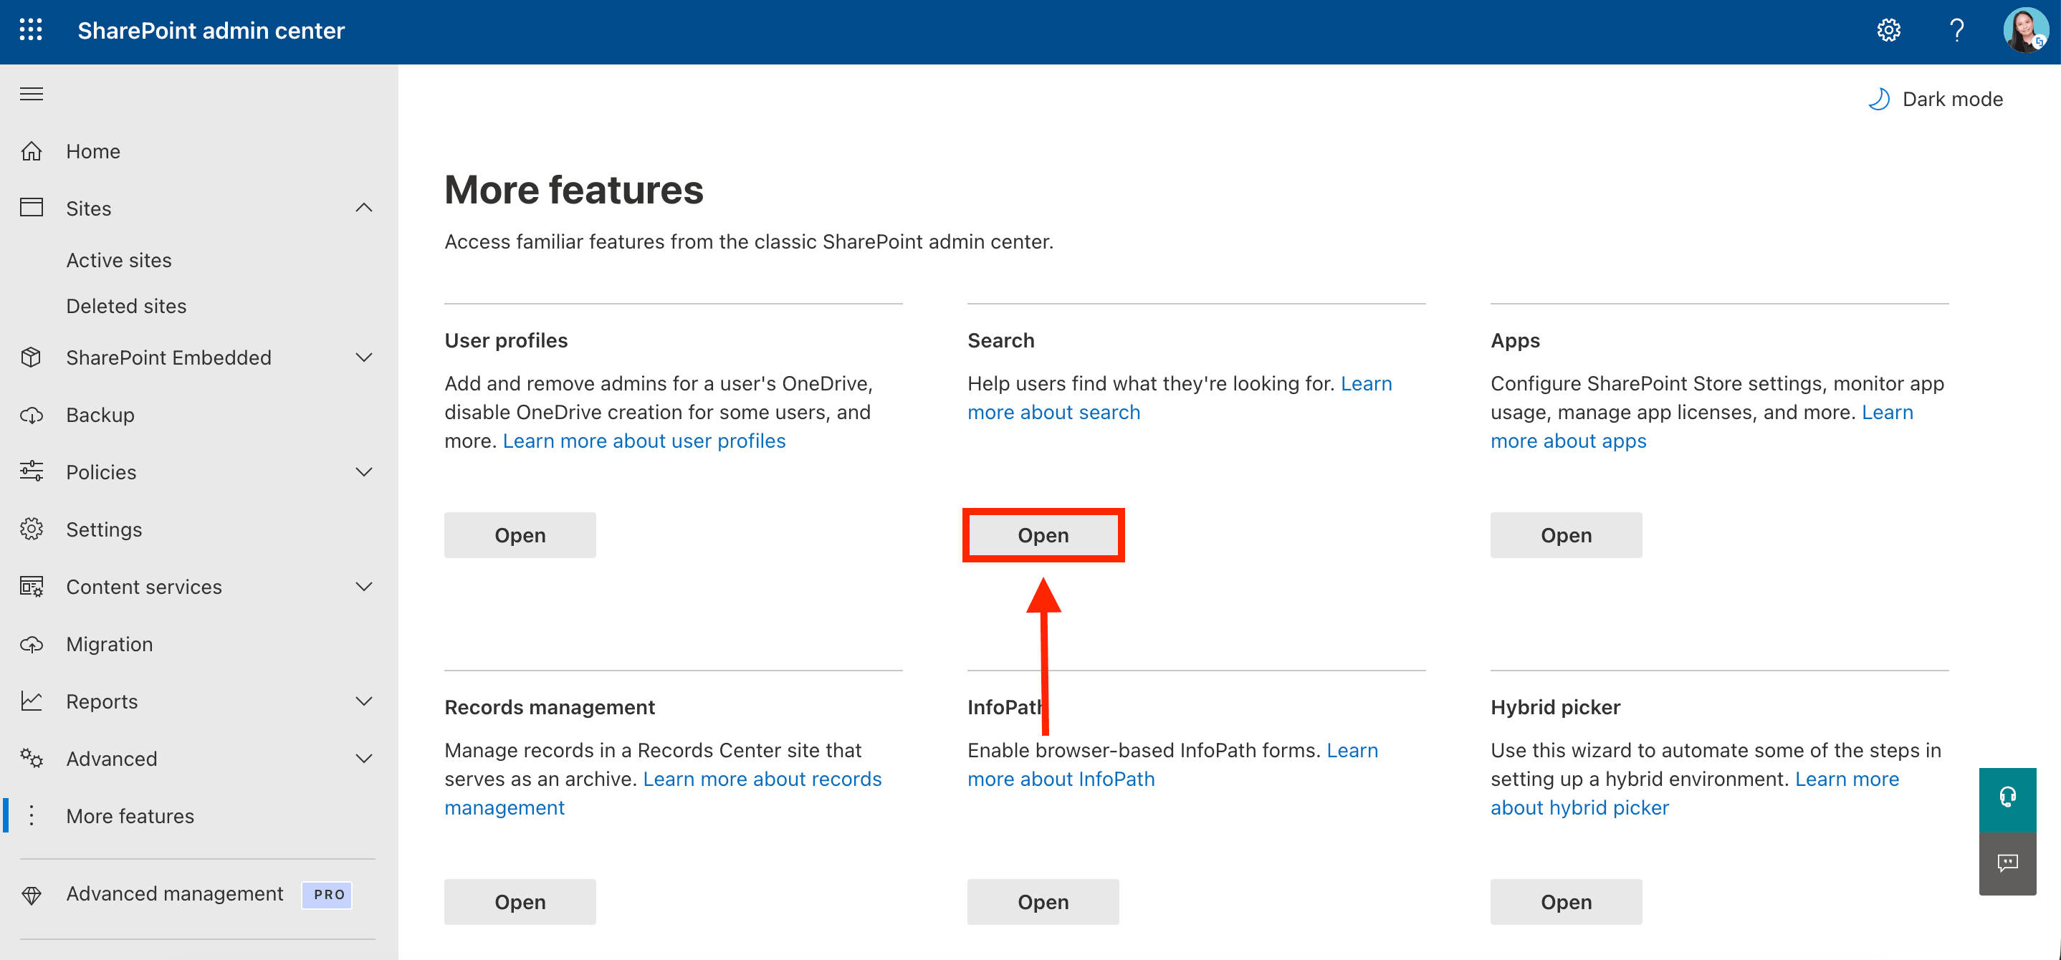Viewport: 2061px width, 960px height.
Task: Expand the Reports chevron
Action: tap(364, 701)
